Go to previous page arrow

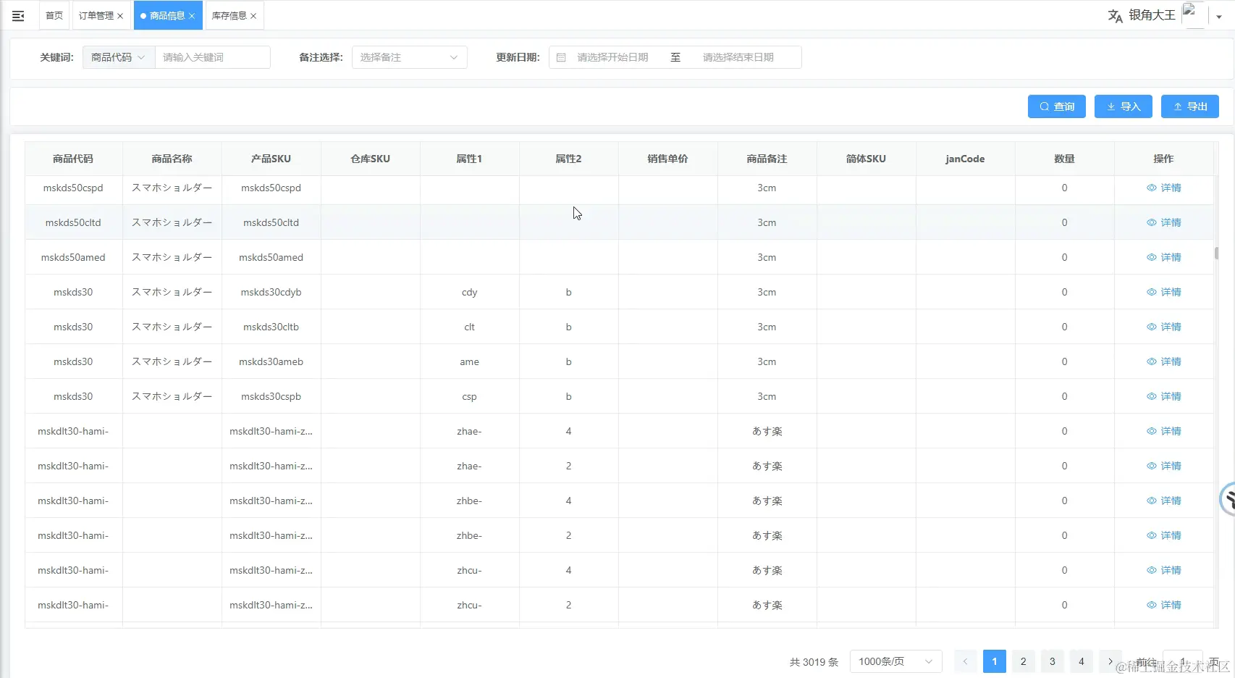pos(965,661)
